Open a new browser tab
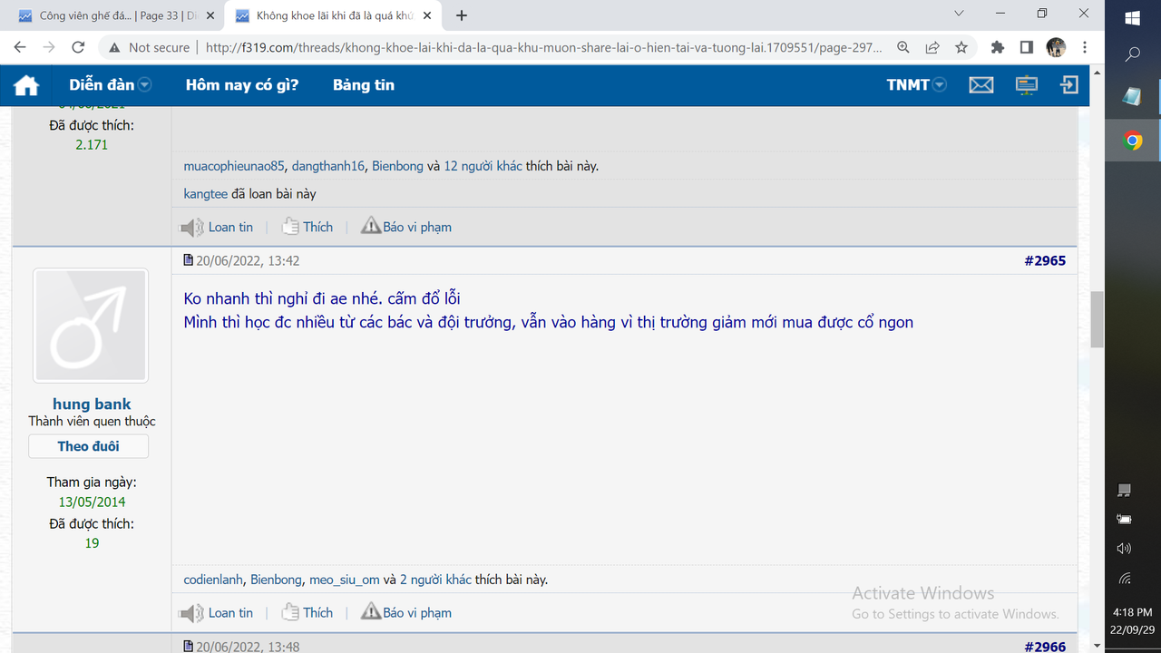1161x653 pixels. tap(462, 15)
